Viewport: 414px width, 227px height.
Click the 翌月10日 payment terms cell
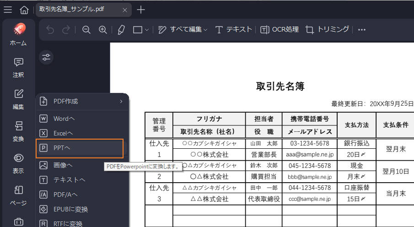pos(396,172)
